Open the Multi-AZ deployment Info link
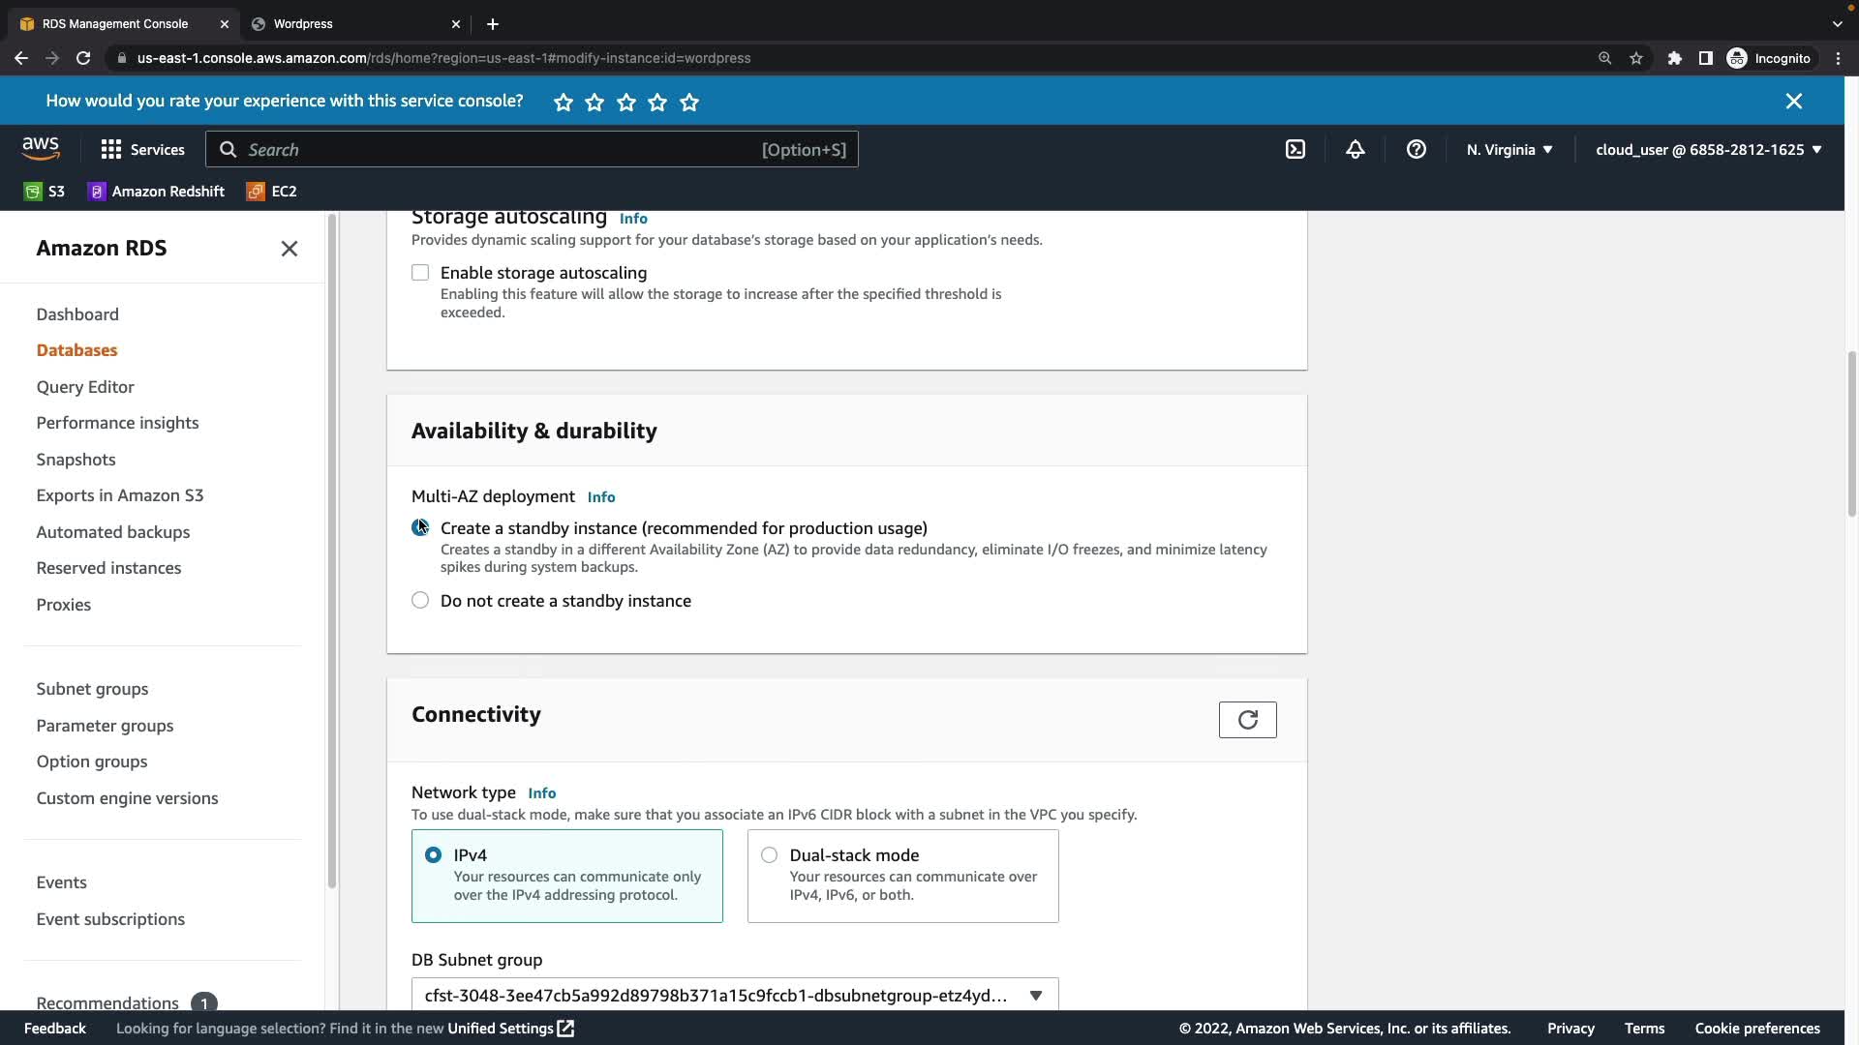This screenshot has height=1045, width=1859. pos(600,497)
